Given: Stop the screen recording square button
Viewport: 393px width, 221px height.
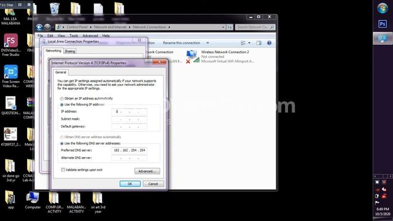Looking at the screenshot, I should [x=29, y=4].
